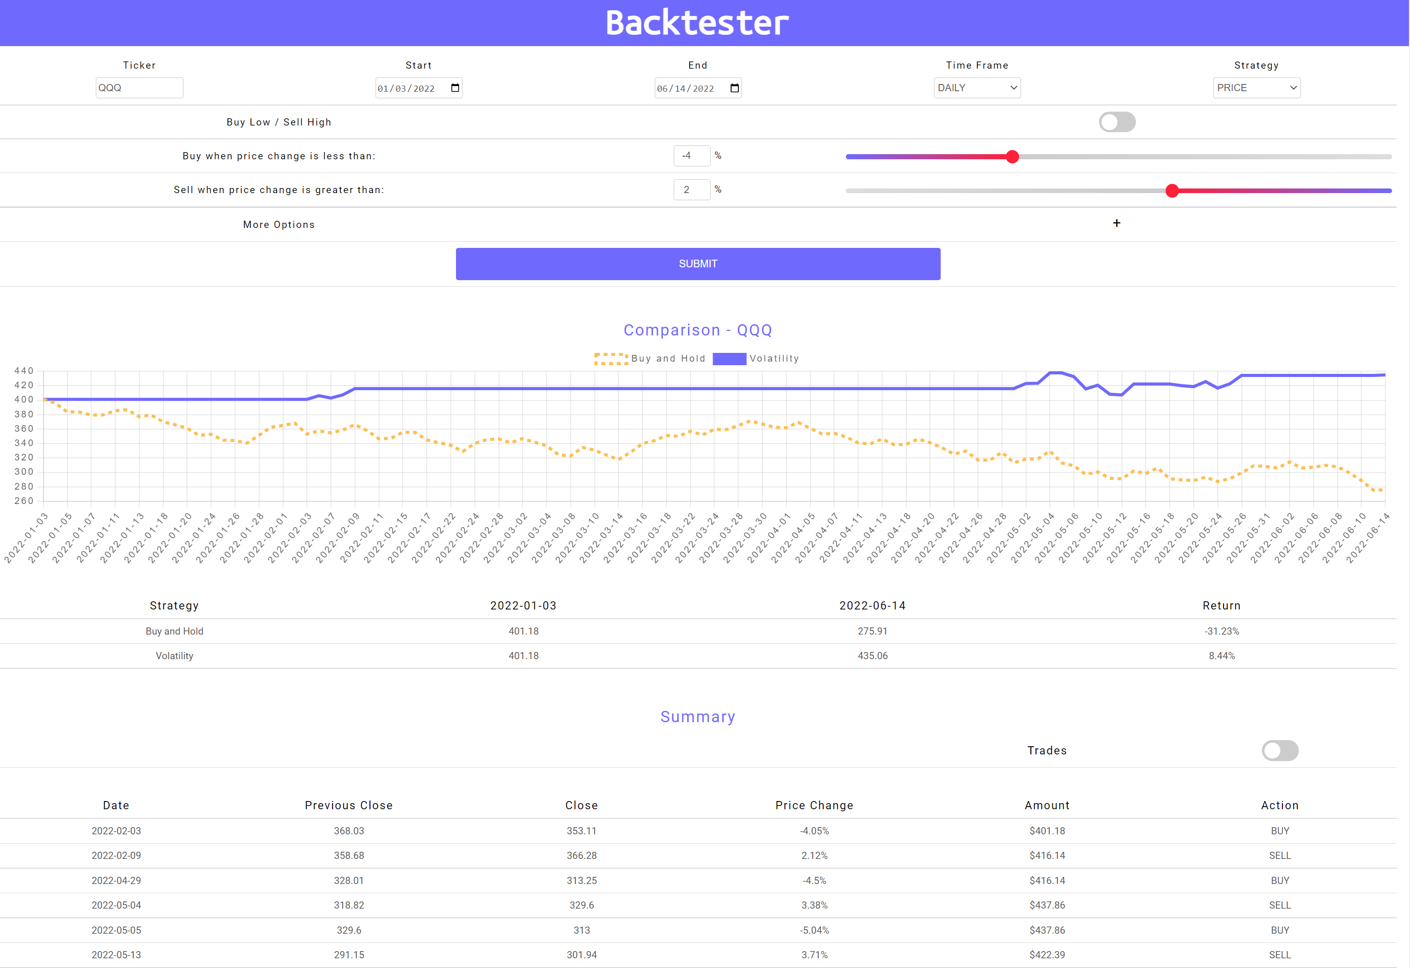Focus the Ticker input containing QQQ

[139, 88]
